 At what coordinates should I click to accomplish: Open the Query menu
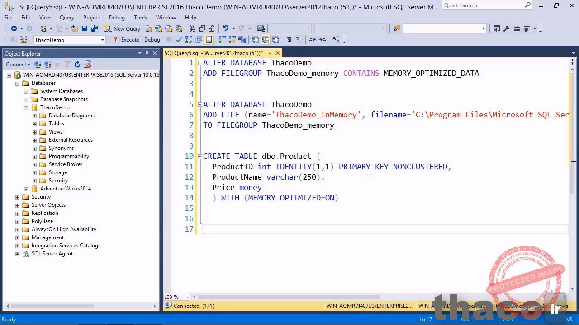[x=66, y=18]
